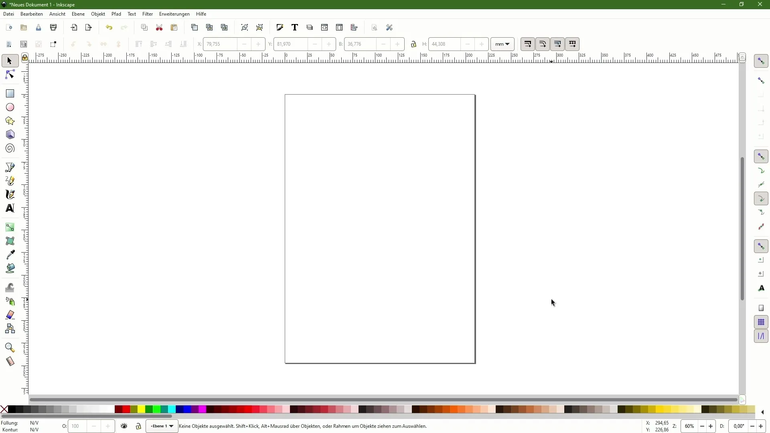Toggle main snapping enable button
The width and height of the screenshot is (770, 433).
[761, 61]
